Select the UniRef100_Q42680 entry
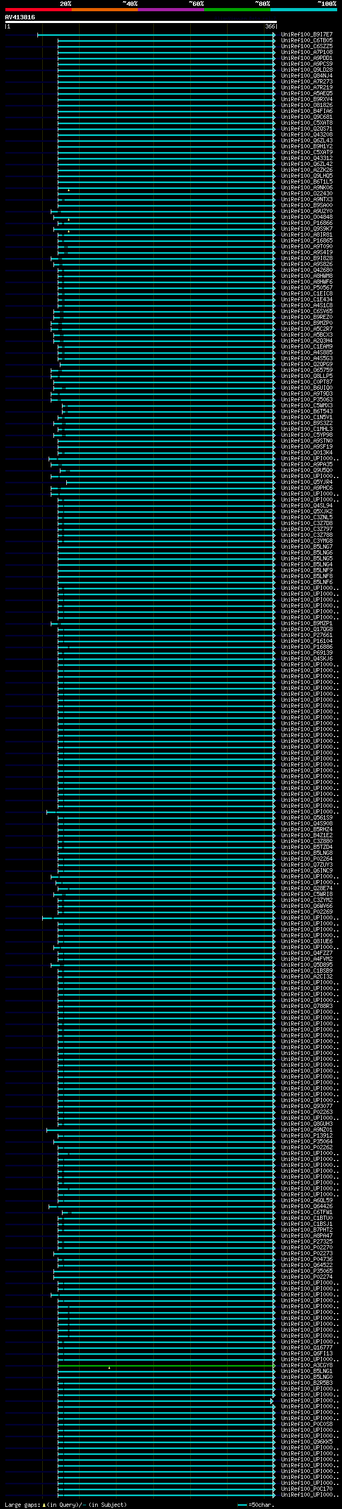This screenshot has width=342, height=1509. click(306, 271)
